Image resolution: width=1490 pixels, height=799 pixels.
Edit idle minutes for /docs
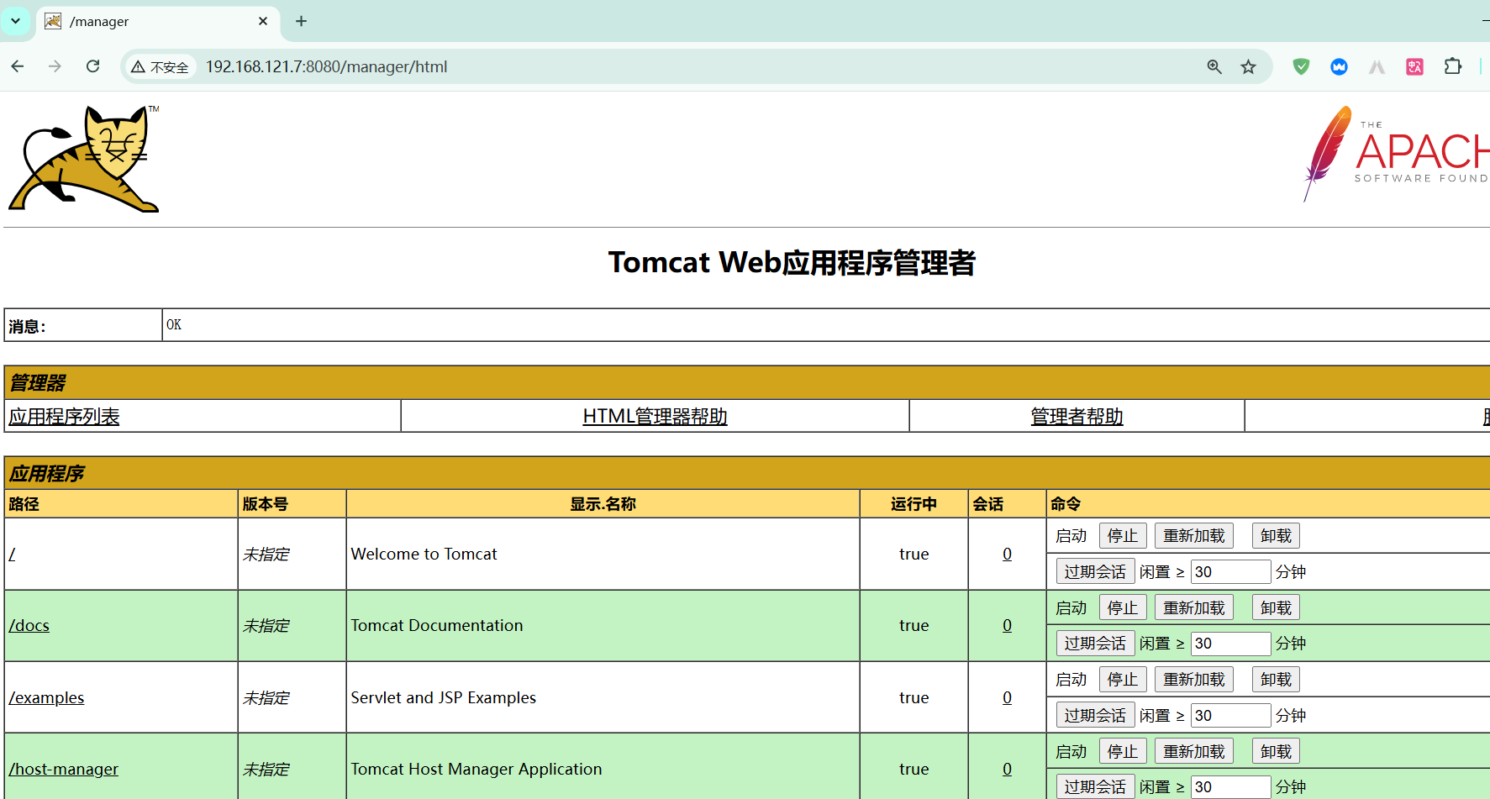[x=1230, y=644]
